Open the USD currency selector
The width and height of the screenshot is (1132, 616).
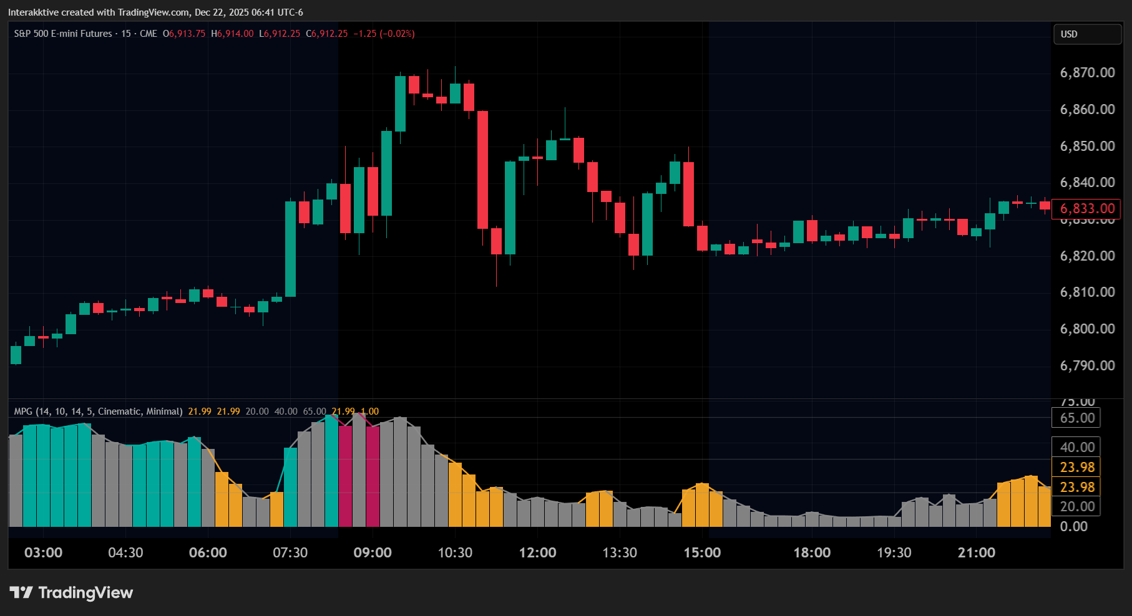tap(1087, 34)
